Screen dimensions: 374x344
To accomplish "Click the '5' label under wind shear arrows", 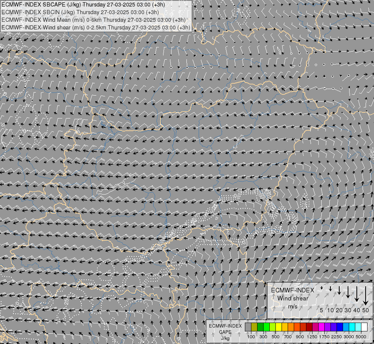I will coord(322,310).
